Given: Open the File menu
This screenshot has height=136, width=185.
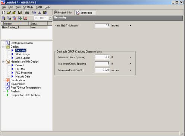Looking at the screenshot, I should [4, 7].
